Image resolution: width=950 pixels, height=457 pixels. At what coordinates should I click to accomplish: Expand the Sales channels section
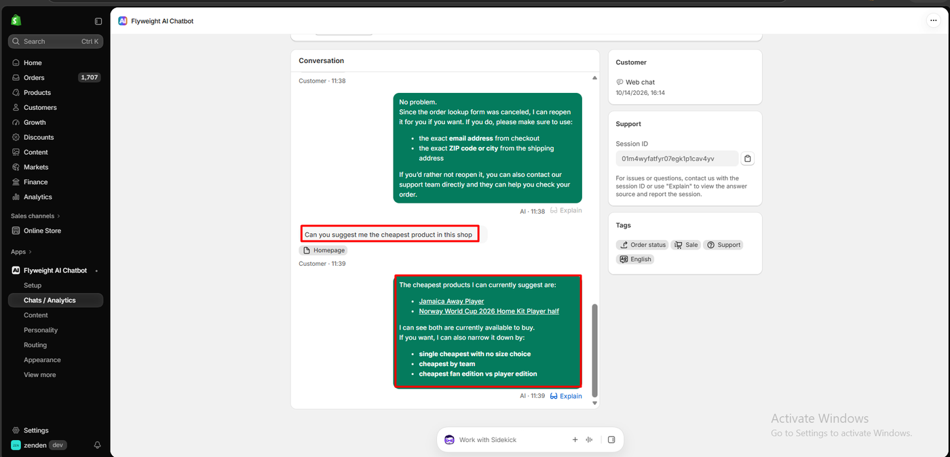(35, 216)
